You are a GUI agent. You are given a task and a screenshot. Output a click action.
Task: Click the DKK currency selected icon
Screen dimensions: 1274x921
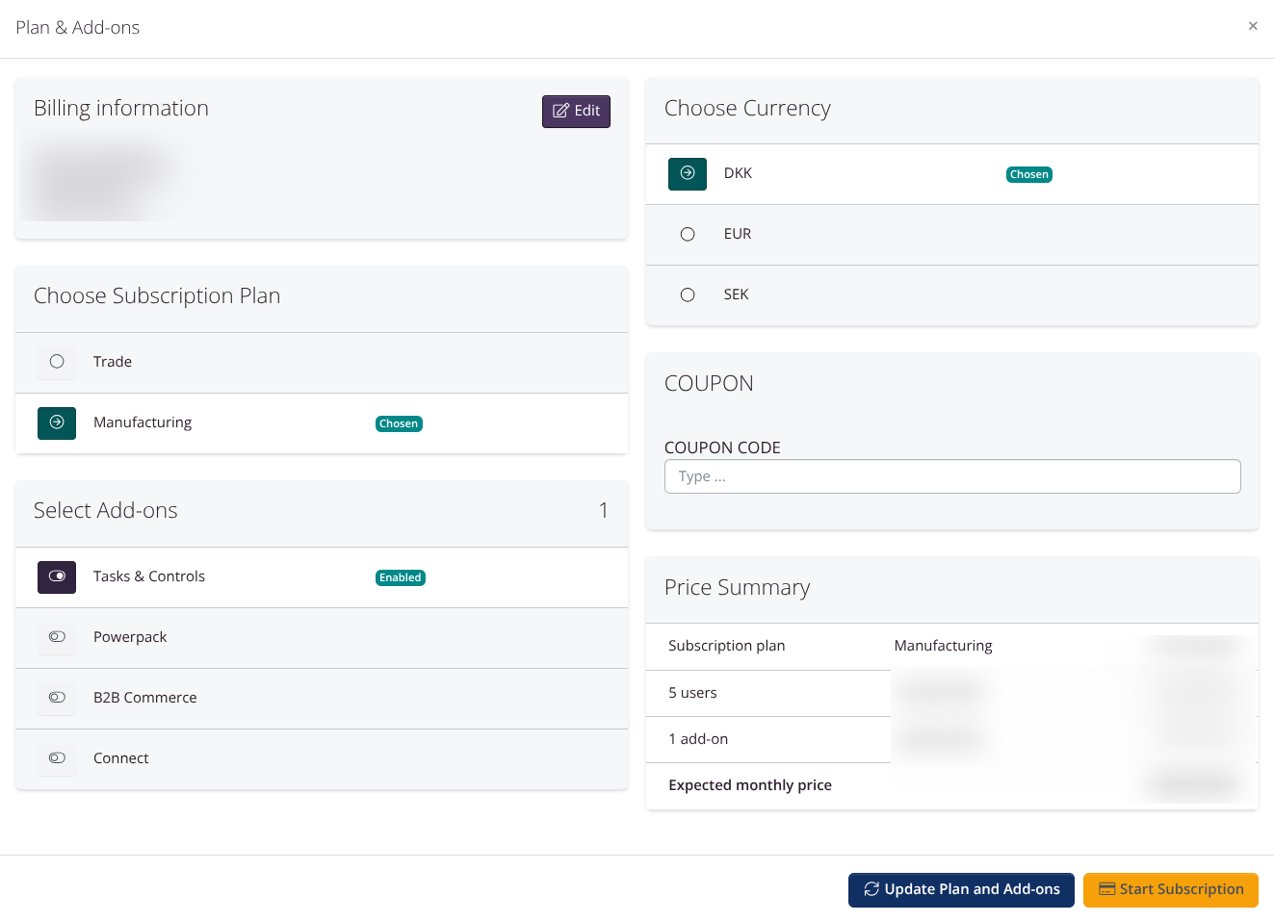pyautogui.click(x=688, y=173)
